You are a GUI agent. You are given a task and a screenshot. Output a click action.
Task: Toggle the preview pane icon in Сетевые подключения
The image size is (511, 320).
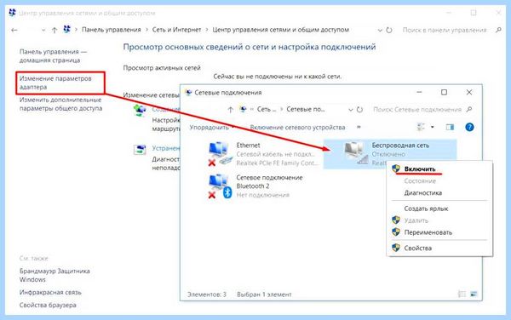450,127
